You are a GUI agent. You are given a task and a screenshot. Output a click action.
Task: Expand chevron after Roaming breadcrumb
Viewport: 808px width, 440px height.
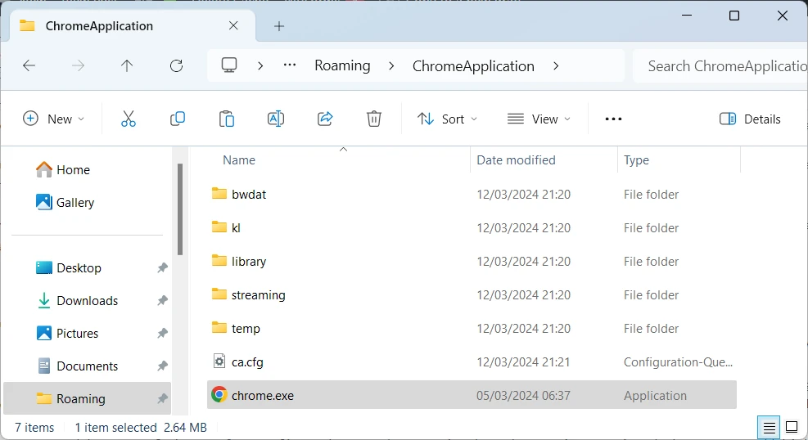click(x=391, y=66)
